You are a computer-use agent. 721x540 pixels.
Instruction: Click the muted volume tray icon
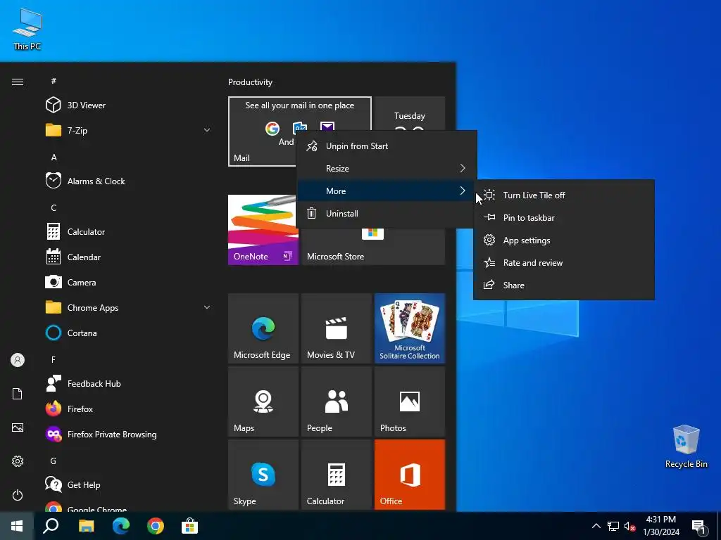[x=629, y=527]
